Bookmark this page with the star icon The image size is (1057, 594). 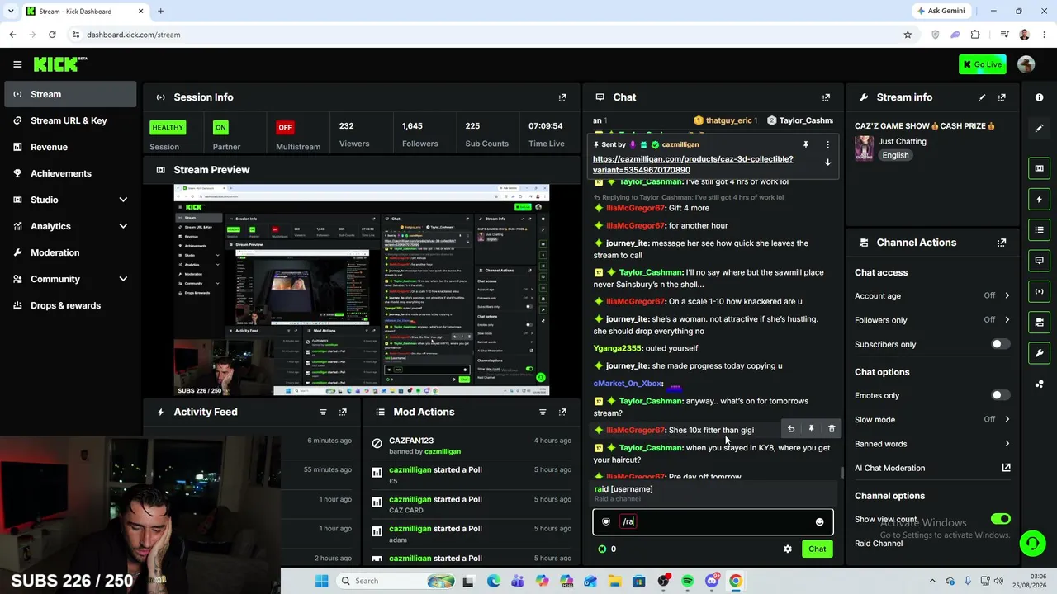908,35
